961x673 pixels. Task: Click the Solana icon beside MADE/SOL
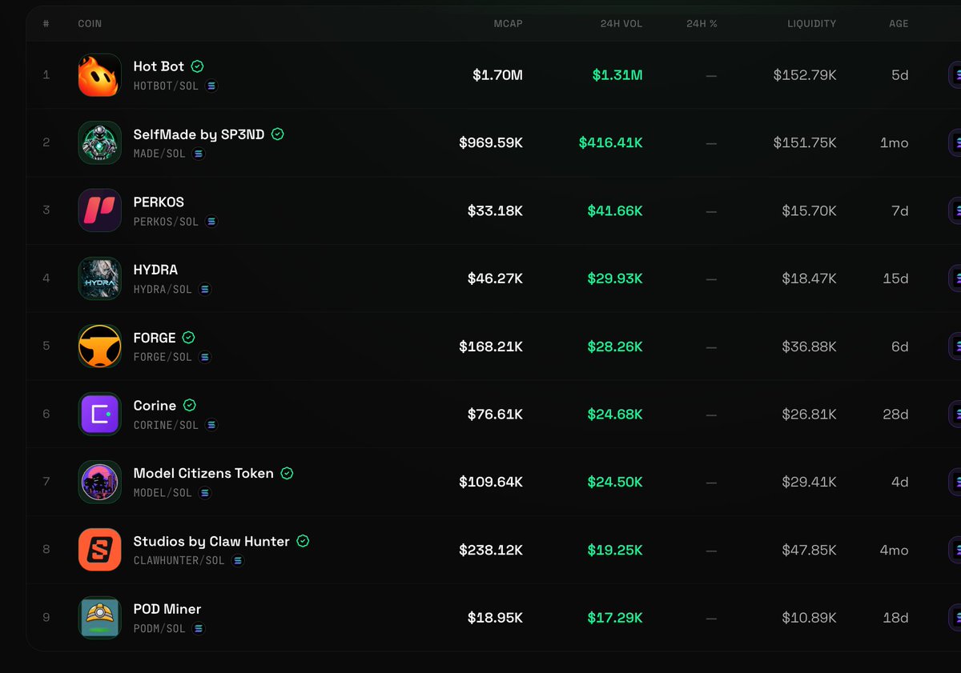(x=199, y=154)
